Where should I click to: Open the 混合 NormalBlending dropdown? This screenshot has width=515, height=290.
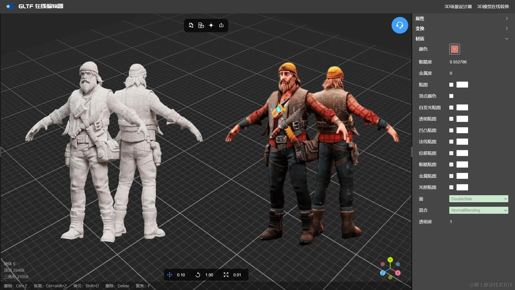pos(479,210)
